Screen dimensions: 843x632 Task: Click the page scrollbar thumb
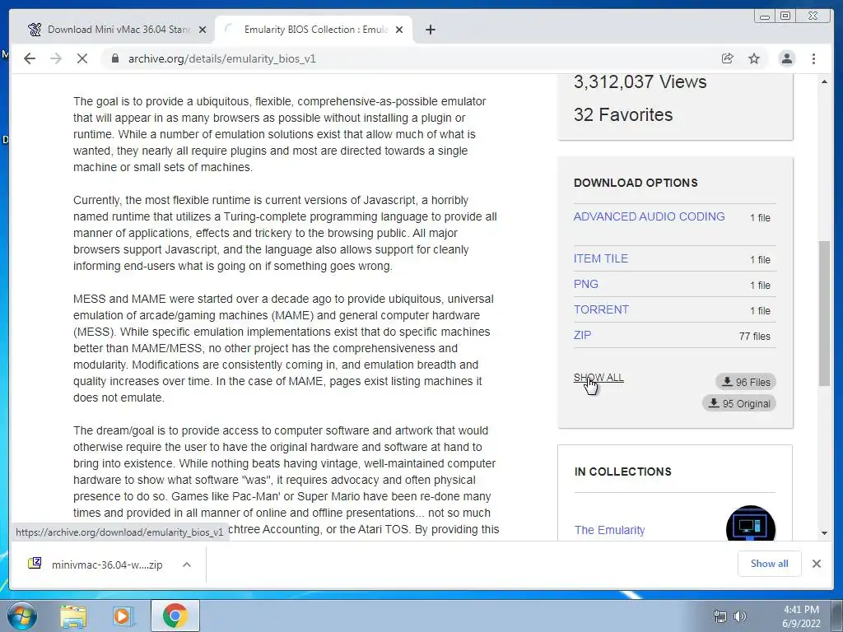(824, 313)
